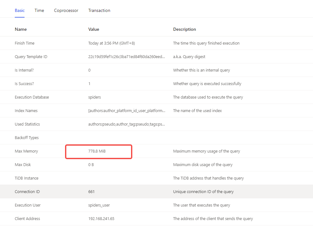Switch to the Time tab
313x226 pixels.
(x=39, y=11)
